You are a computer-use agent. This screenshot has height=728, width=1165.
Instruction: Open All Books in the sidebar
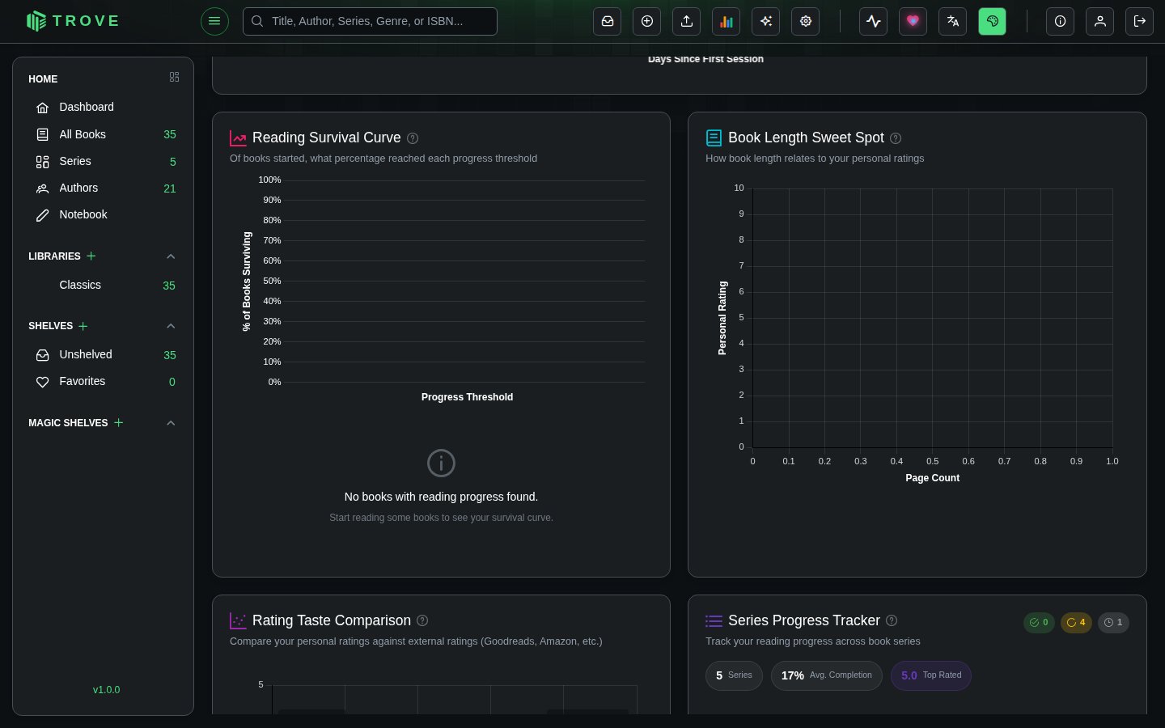pos(103,134)
